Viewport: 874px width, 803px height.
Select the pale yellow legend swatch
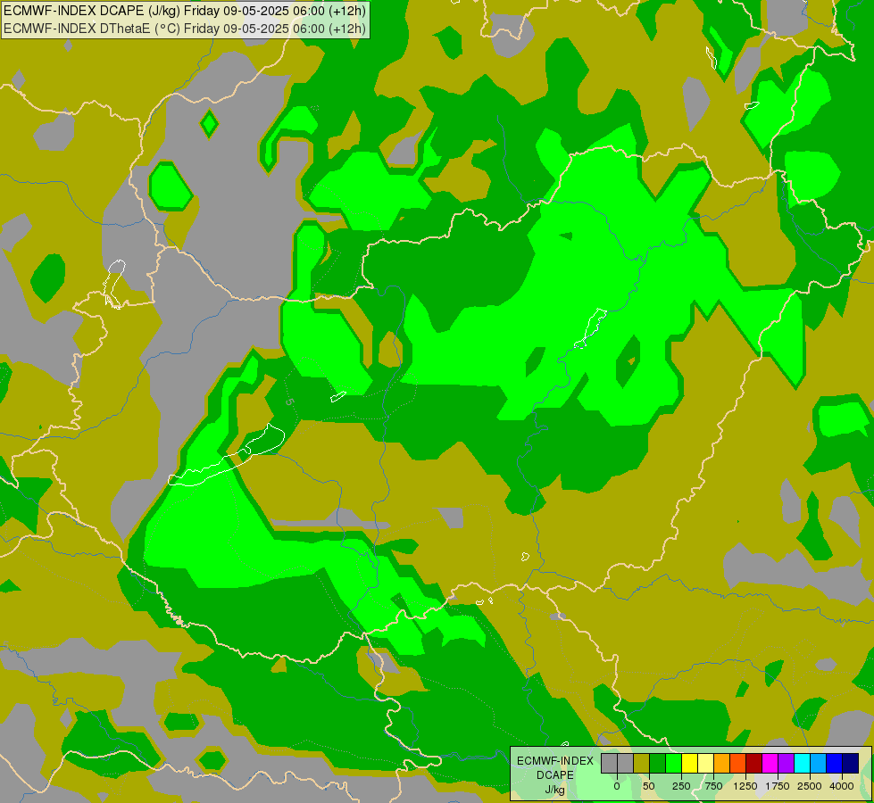point(705,764)
